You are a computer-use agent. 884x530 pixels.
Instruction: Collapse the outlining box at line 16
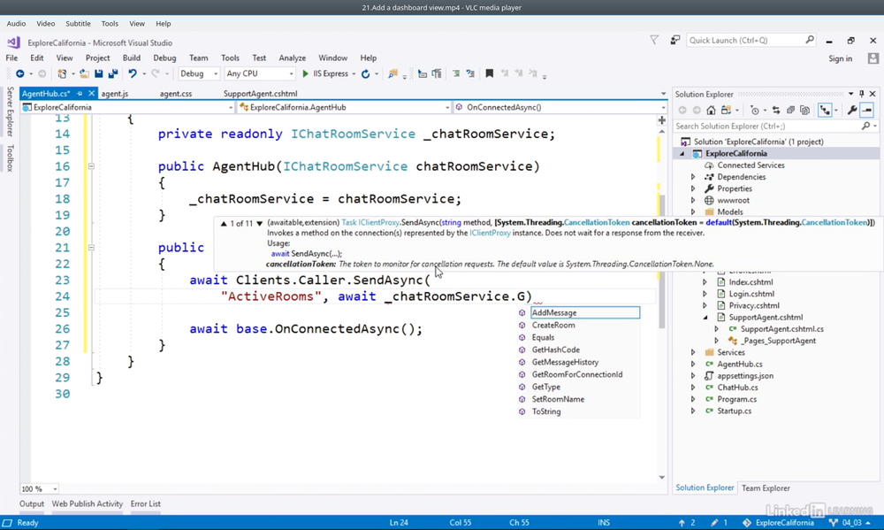(91, 166)
